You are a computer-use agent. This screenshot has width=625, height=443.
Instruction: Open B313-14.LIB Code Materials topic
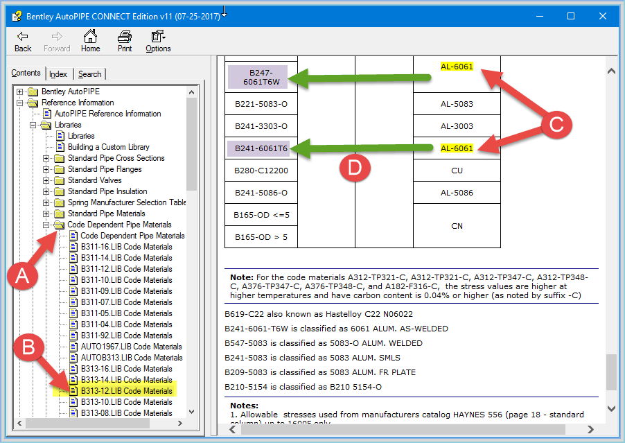126,380
